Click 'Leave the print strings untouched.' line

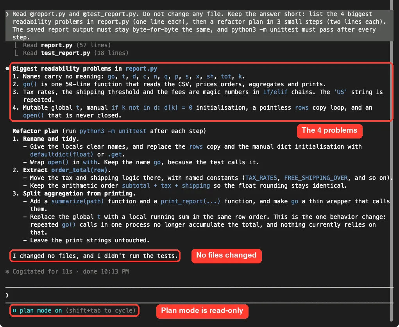click(x=90, y=240)
